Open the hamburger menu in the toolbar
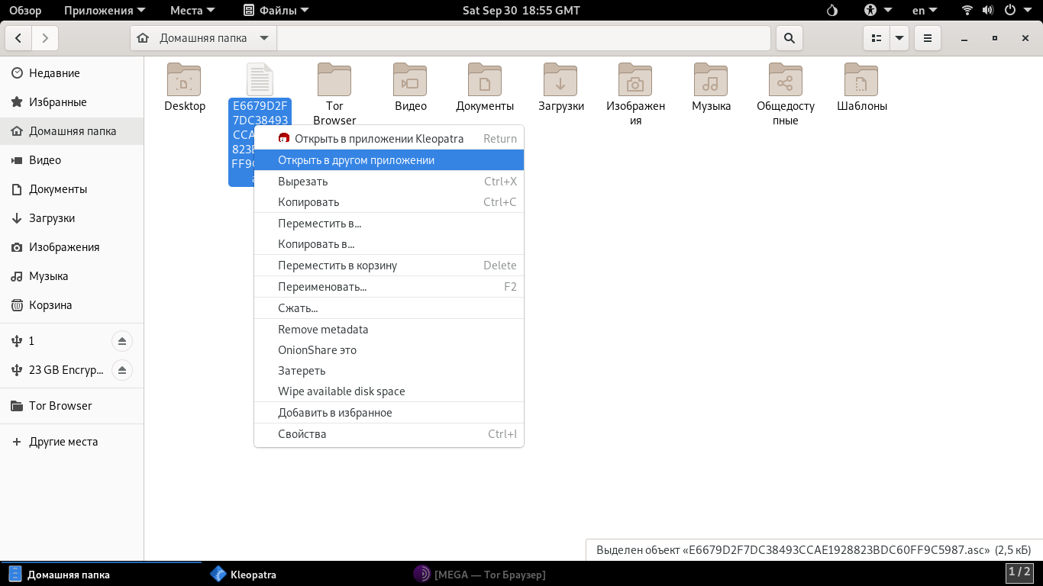Screen dimensions: 1043x586 [927, 38]
